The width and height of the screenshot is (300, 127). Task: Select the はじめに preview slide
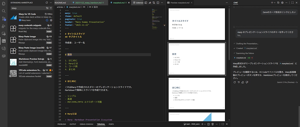197,94
